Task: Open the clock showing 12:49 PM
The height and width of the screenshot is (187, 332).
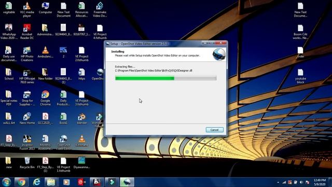Action: [x=320, y=182]
